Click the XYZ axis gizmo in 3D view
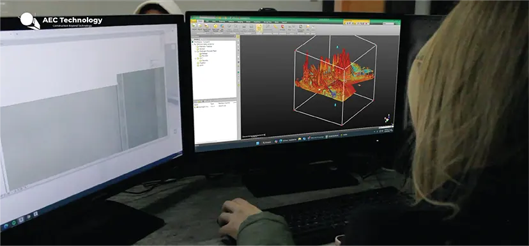 coord(387,119)
